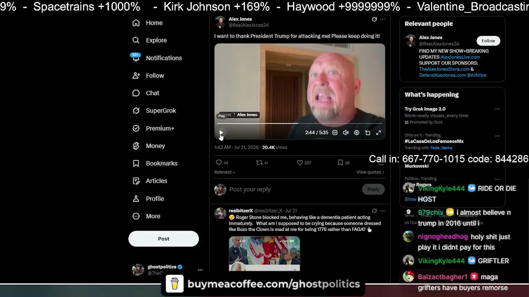Open the SuperGrok label in navigation
This screenshot has width=529, height=297.
pos(161,111)
